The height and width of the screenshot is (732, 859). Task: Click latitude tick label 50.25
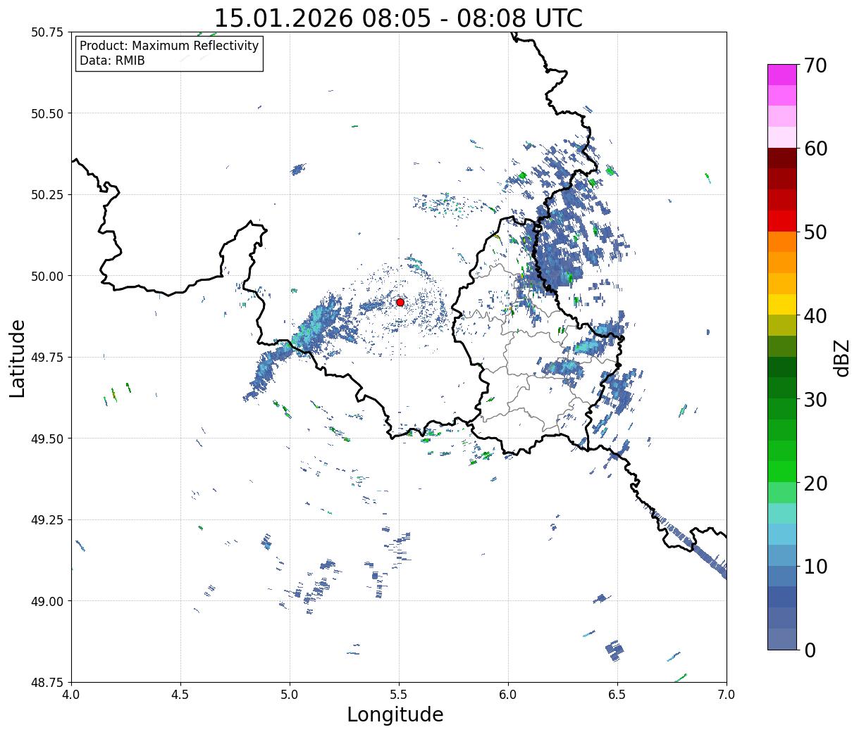pyautogui.click(x=47, y=195)
